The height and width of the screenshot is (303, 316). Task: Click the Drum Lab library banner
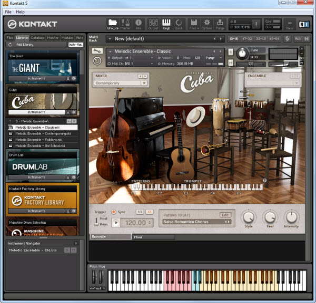pos(42,166)
